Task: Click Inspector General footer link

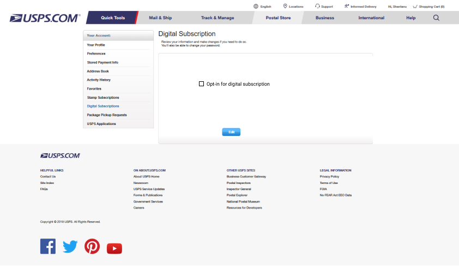Action: tap(239, 189)
